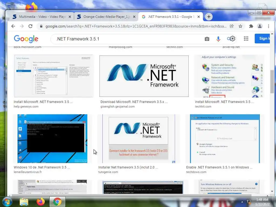Click the Chrome taskbar button

(x=57, y=202)
